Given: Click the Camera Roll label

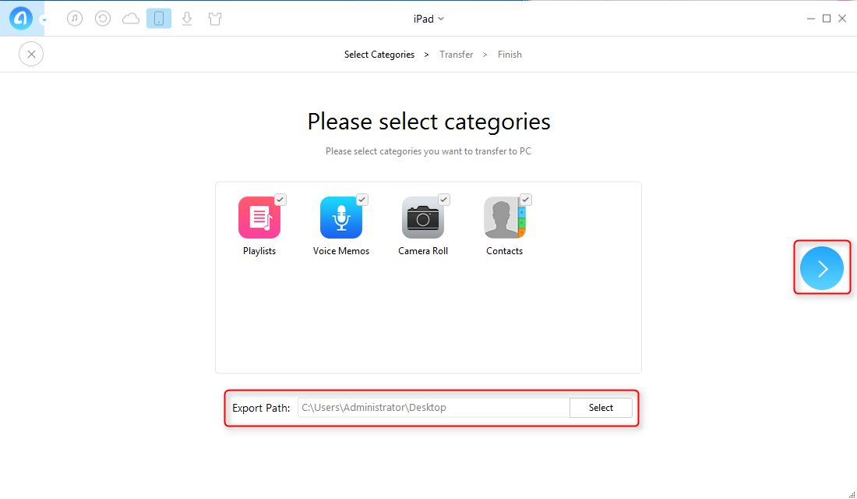Looking at the screenshot, I should coord(423,251).
